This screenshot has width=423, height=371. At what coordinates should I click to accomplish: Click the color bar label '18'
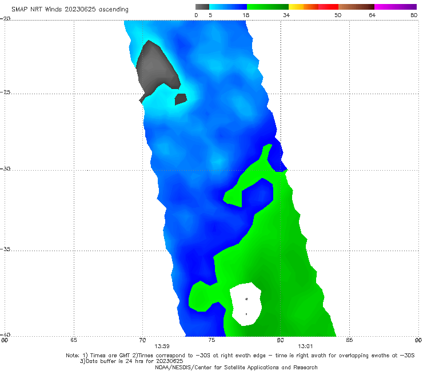(246, 15)
